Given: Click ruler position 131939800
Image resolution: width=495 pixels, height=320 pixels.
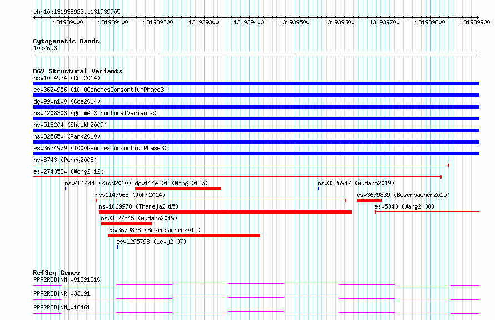Looking at the screenshot, I should coord(430,22).
